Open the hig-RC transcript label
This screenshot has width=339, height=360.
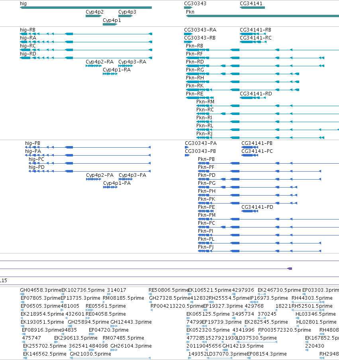pos(28,46)
